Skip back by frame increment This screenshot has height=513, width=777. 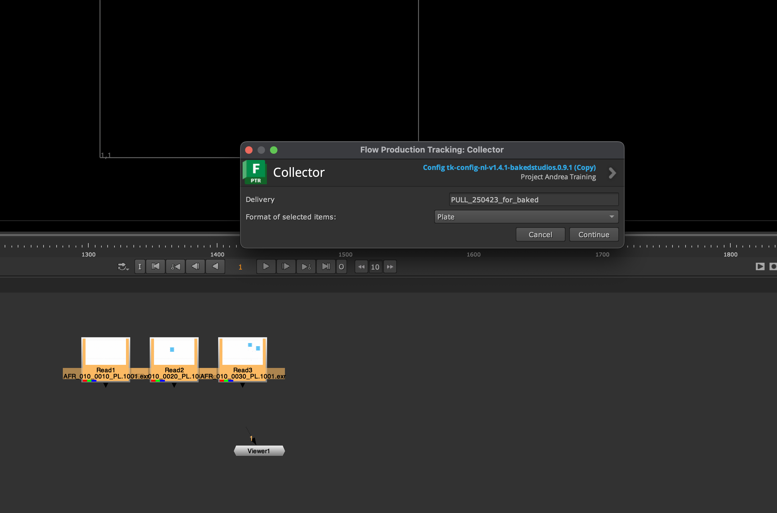[361, 267]
